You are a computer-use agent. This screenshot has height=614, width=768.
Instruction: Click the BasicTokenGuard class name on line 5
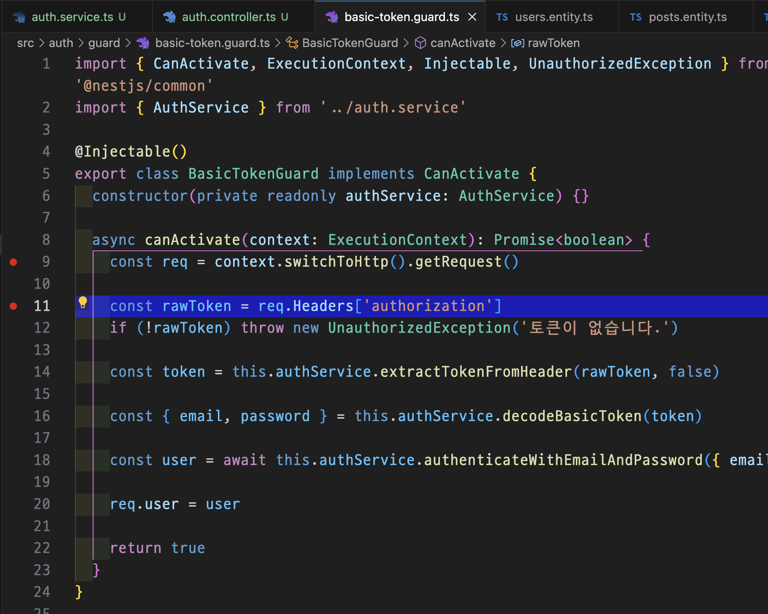(x=253, y=174)
